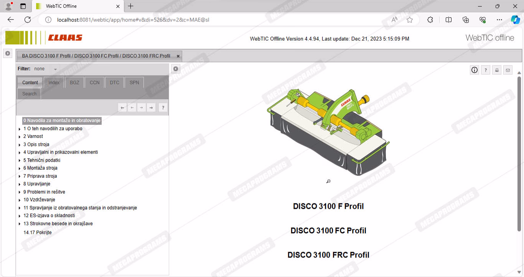The image size is (524, 277).
Task: Click the magnifier icon below mower image
Action: [328, 181]
